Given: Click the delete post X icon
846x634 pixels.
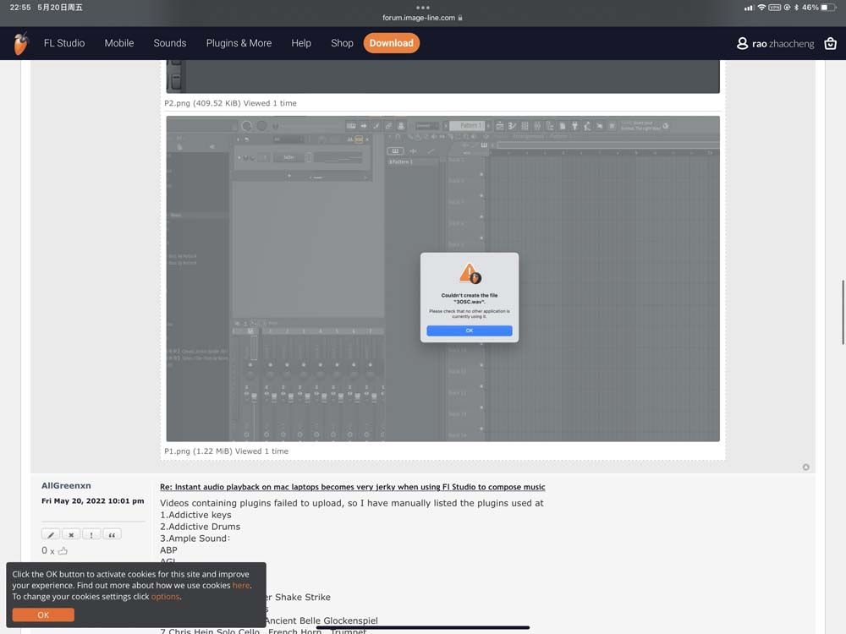Looking at the screenshot, I should 71,534.
